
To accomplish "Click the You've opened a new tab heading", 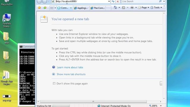I will (70, 19).
